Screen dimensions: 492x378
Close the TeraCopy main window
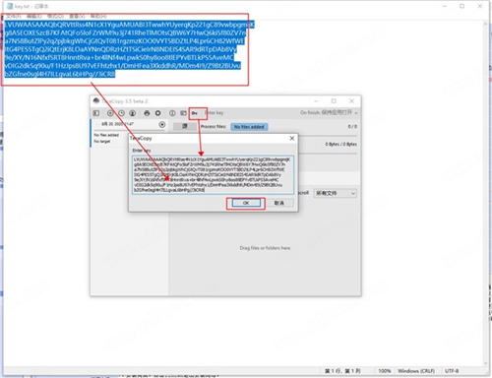tap(351, 101)
